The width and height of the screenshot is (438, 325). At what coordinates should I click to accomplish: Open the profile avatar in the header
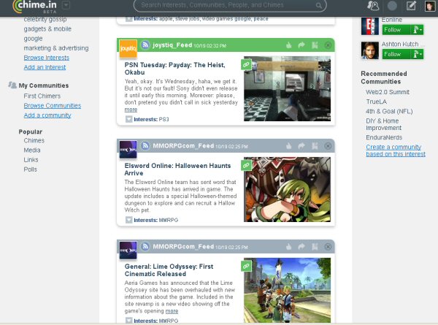pyautogui.click(x=430, y=6)
